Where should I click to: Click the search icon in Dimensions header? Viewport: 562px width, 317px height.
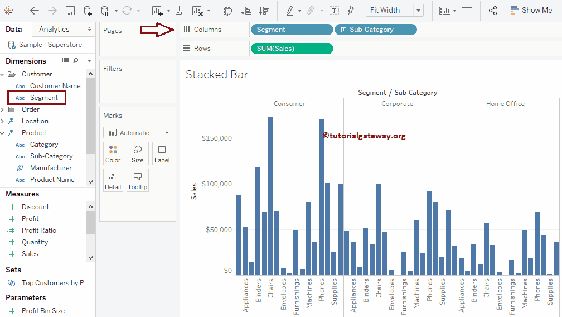[76, 60]
